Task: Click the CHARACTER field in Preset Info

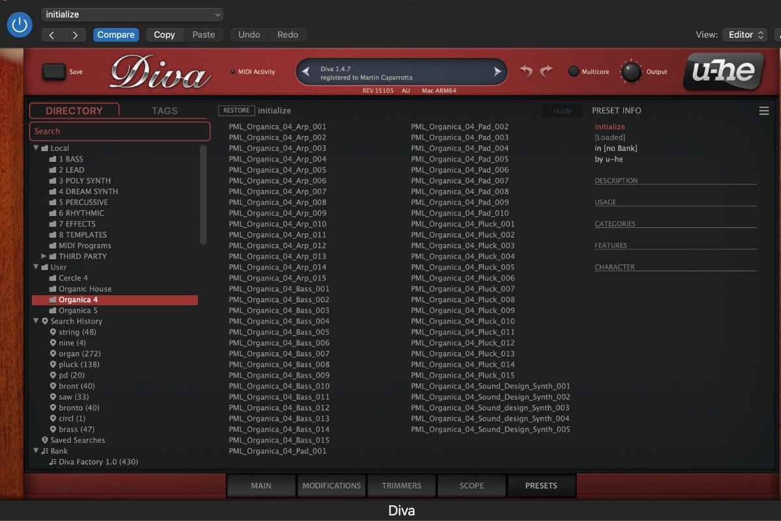Action: coord(676,267)
